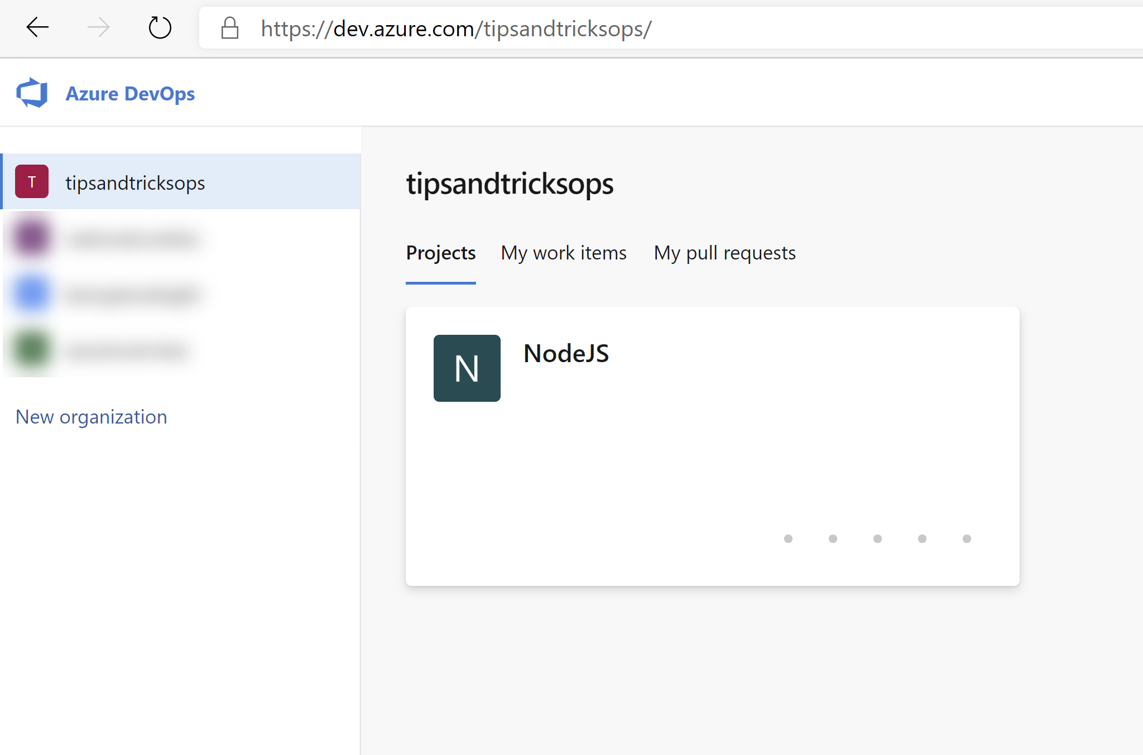Click the padlock site info icon
The width and height of the screenshot is (1143, 755).
(230, 28)
